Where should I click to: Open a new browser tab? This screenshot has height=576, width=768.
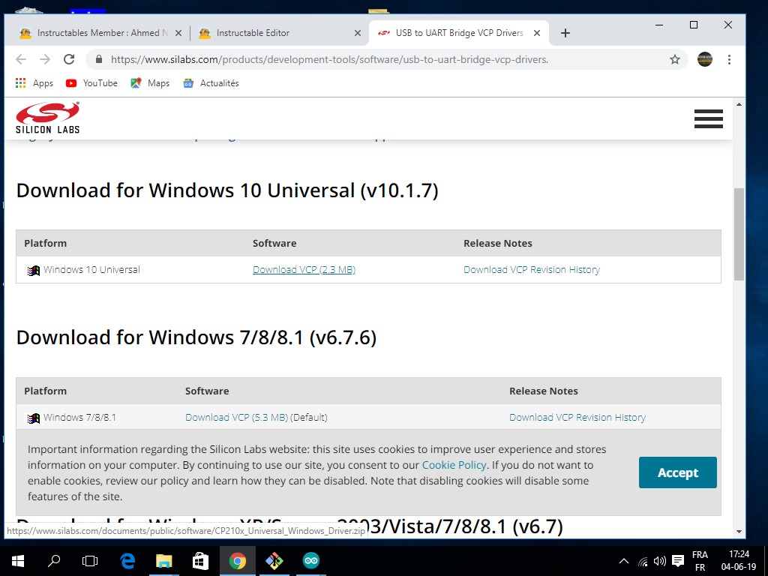pyautogui.click(x=565, y=33)
